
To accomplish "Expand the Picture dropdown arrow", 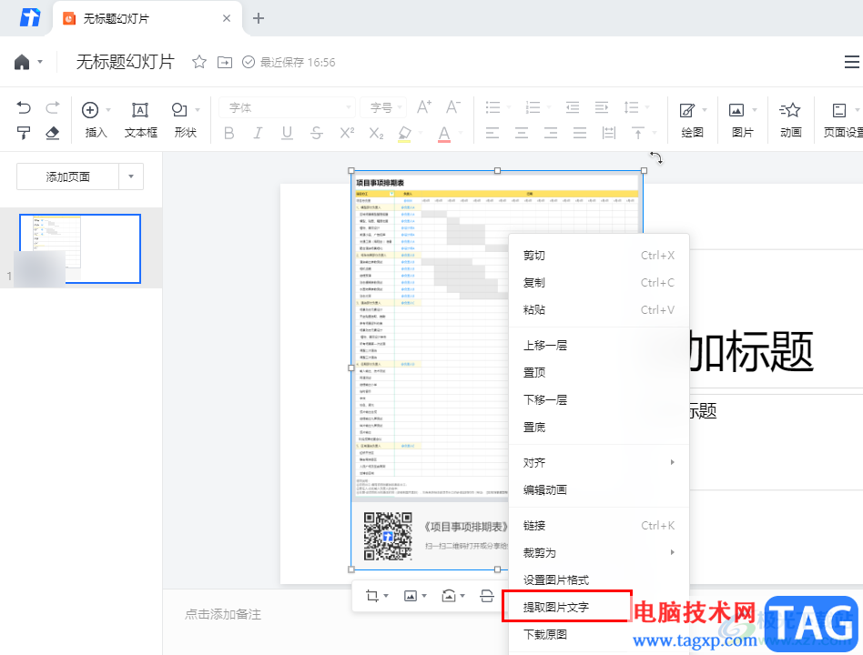I will (755, 110).
